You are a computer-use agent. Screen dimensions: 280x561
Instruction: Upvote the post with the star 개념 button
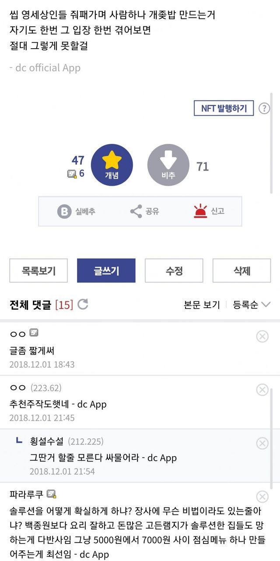pos(112,165)
